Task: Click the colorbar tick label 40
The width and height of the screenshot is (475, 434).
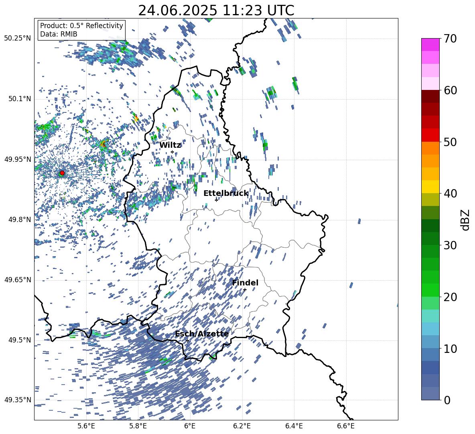Action: click(450, 194)
